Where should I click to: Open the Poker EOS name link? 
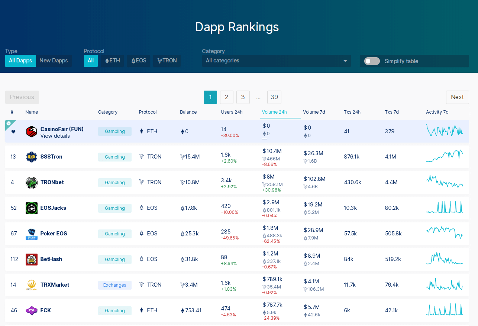coord(54,234)
